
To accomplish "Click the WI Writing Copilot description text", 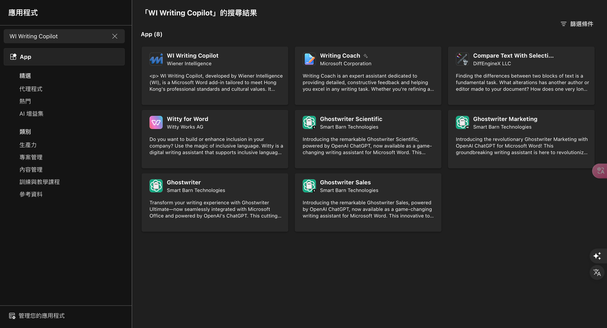I will (x=216, y=82).
